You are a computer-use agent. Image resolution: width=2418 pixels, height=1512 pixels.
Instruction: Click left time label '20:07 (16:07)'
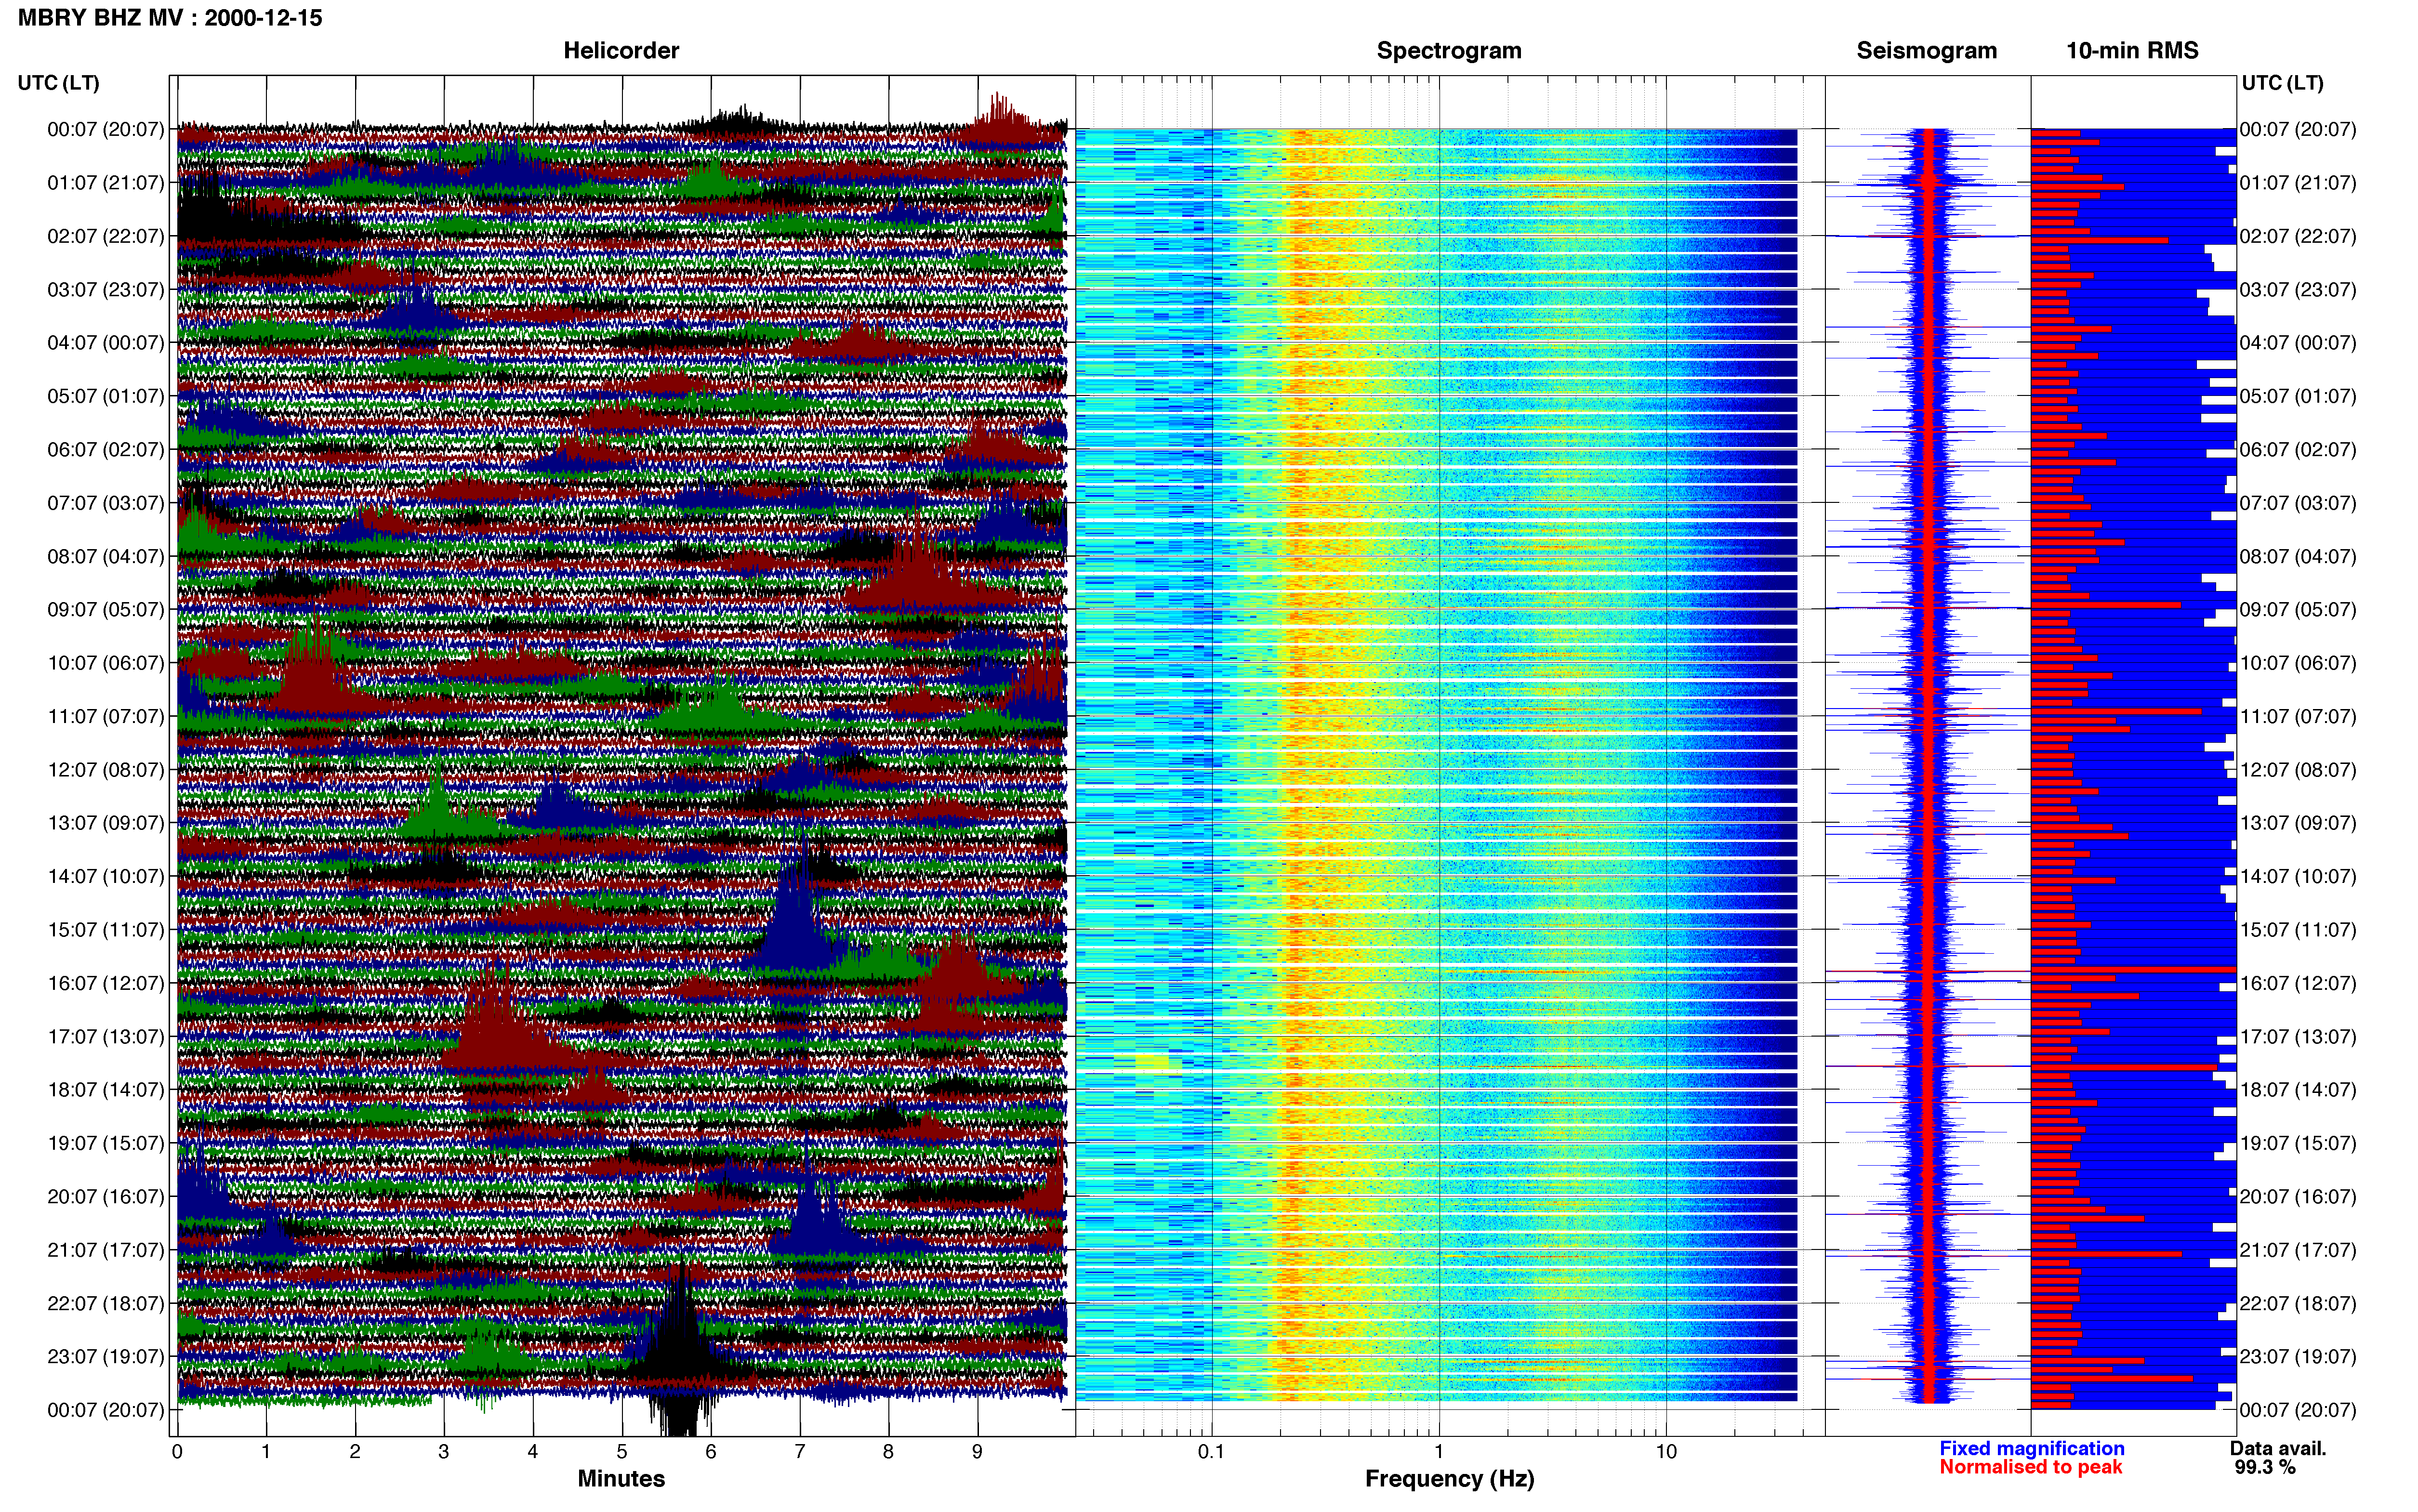106,1196
